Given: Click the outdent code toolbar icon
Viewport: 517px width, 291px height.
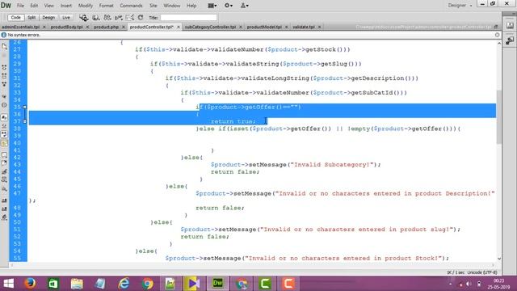Looking at the screenshot, I should 4,209.
